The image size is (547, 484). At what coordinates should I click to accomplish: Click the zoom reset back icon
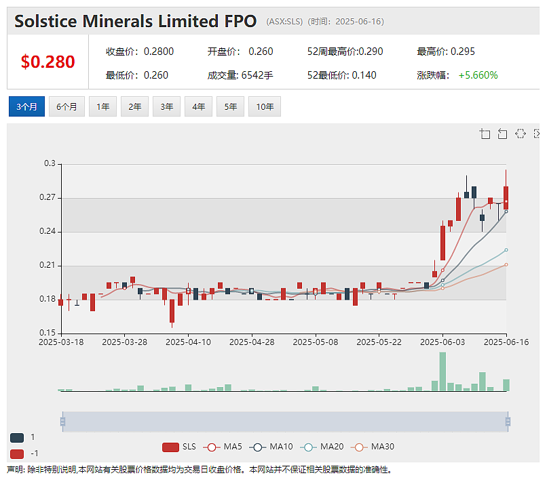(502, 134)
